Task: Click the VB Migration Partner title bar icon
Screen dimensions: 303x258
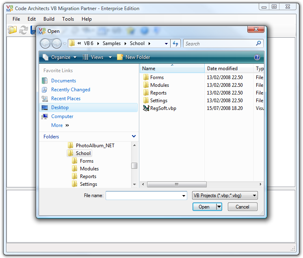Action: pyautogui.click(x=10, y=9)
